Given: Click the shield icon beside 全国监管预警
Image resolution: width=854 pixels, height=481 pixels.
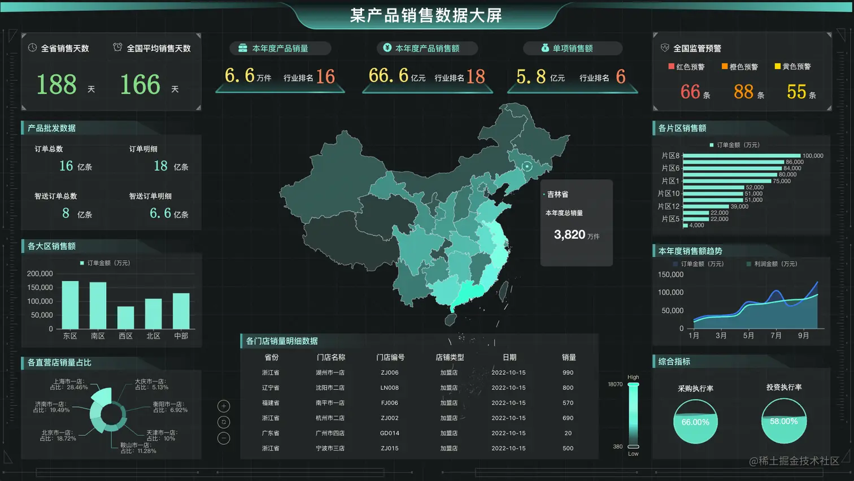Looking at the screenshot, I should pos(665,48).
